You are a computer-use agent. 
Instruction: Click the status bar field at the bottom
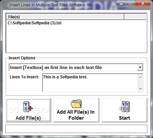coord(76,129)
